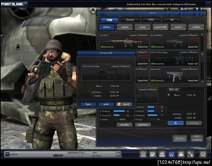Click the player name nookbaaz
Viewport: 212px width, 166px height.
(14, 154)
